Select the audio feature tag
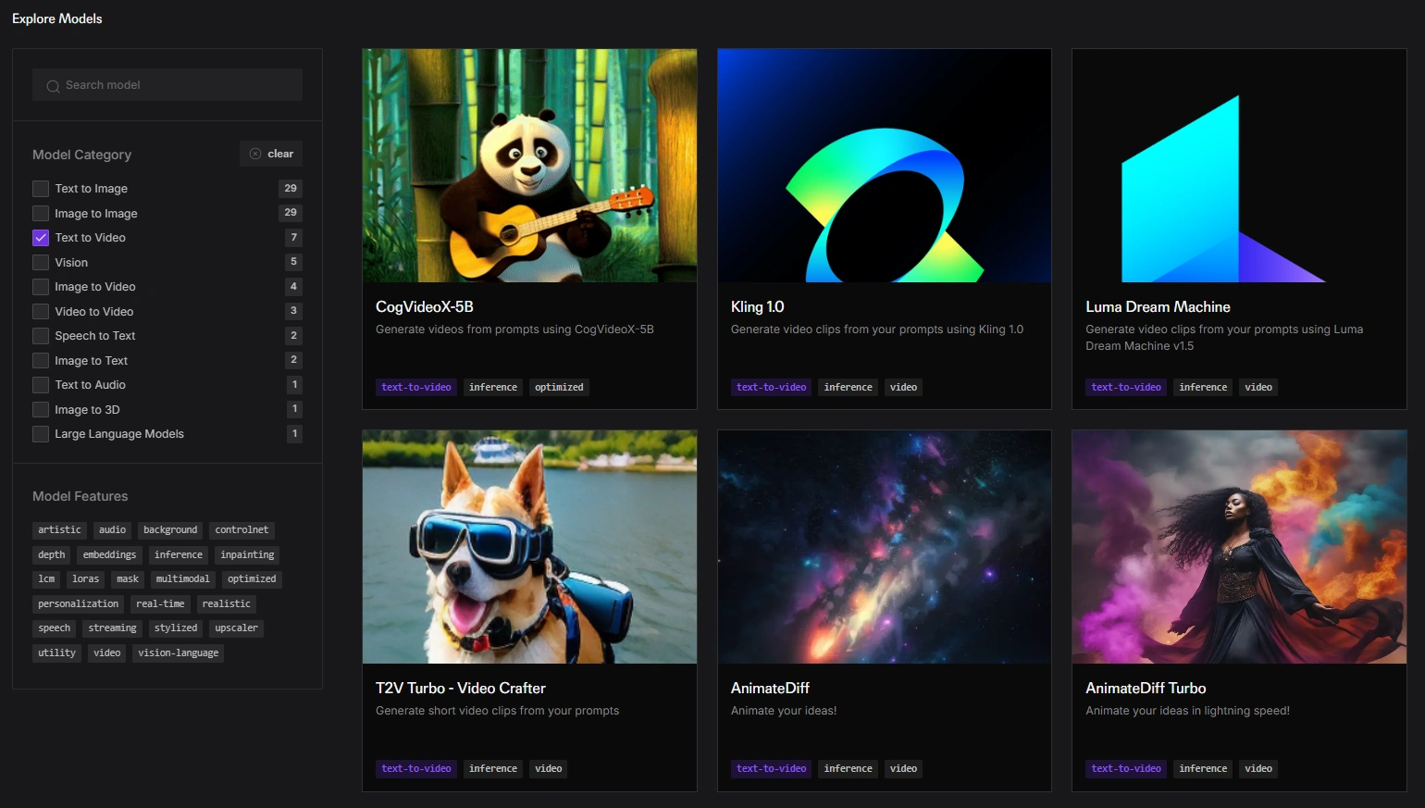The width and height of the screenshot is (1425, 808). coord(112,530)
